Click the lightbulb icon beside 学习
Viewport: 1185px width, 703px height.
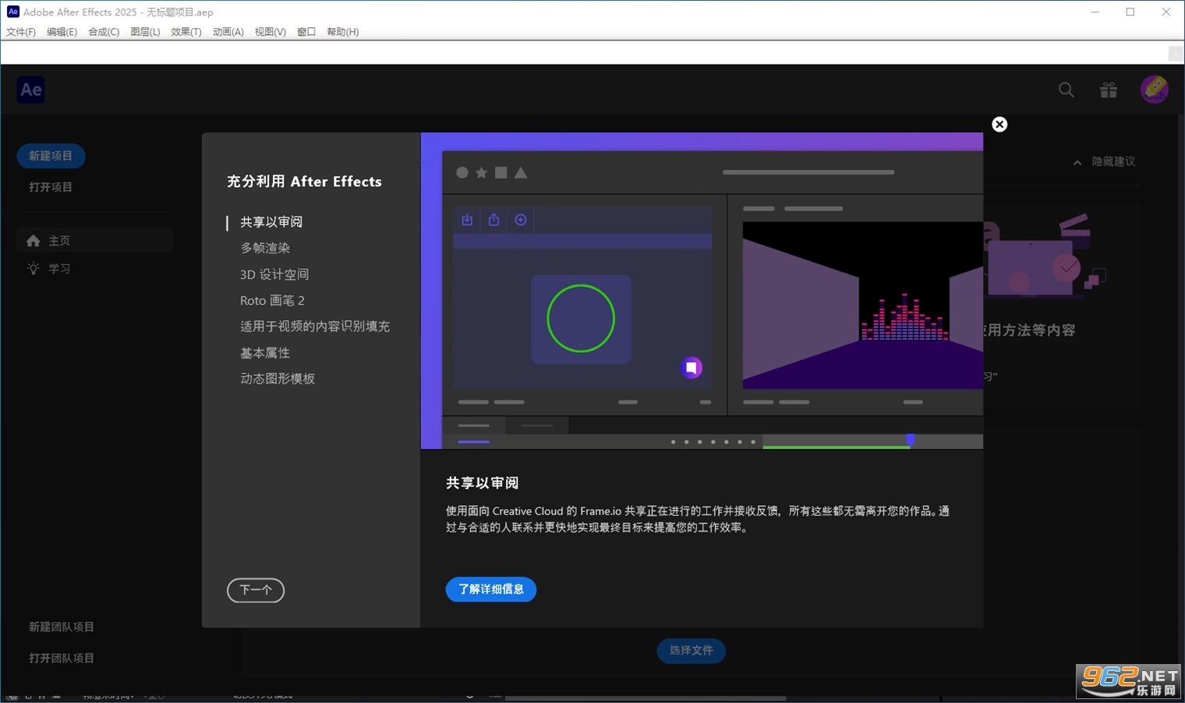coord(33,268)
